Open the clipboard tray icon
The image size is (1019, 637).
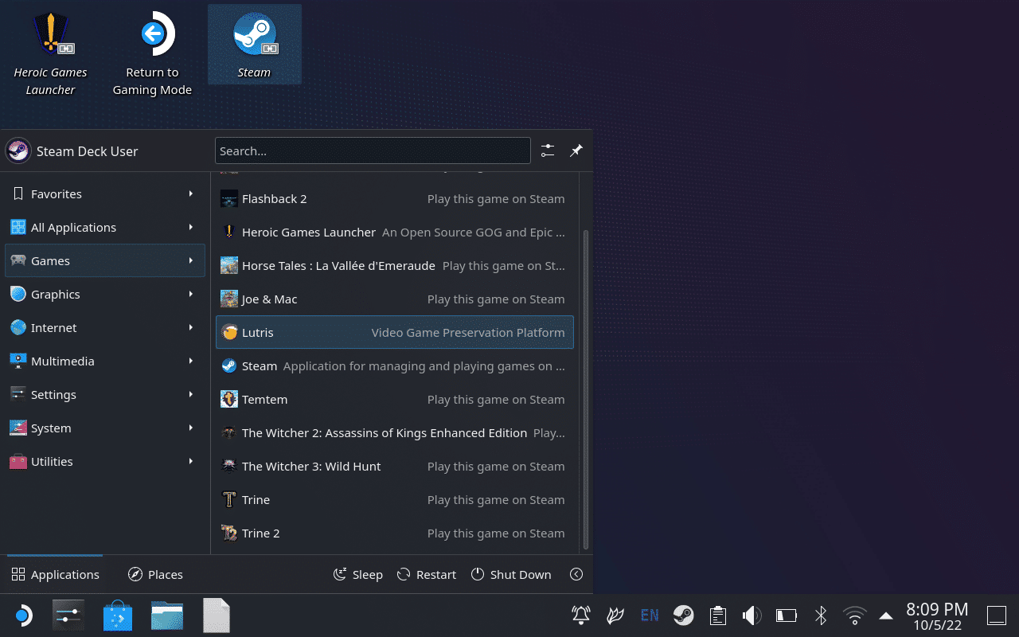(x=718, y=615)
